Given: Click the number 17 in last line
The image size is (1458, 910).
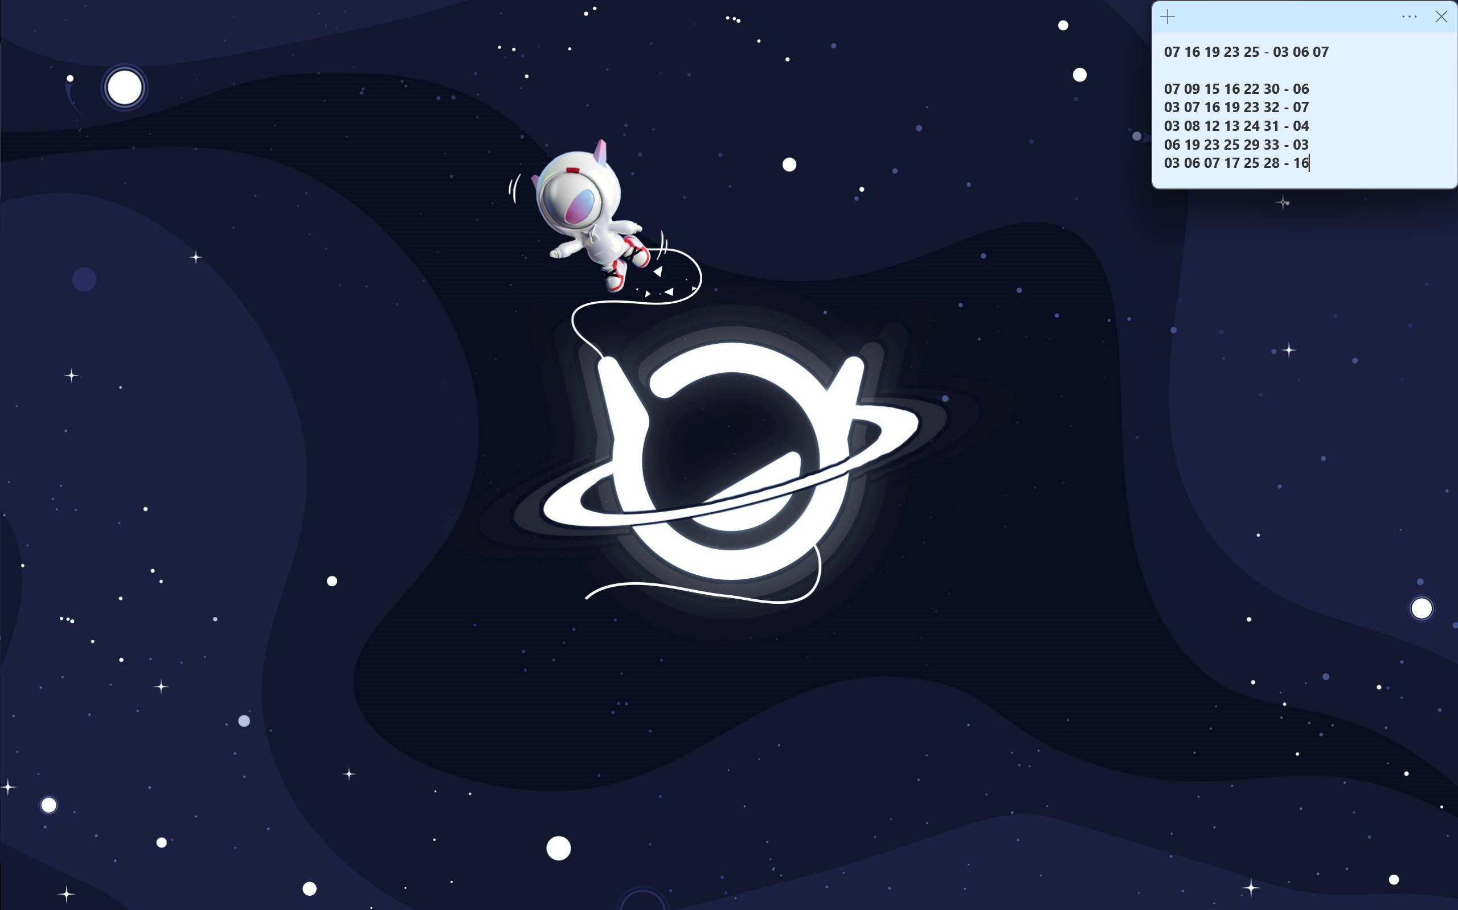Looking at the screenshot, I should click(1231, 163).
